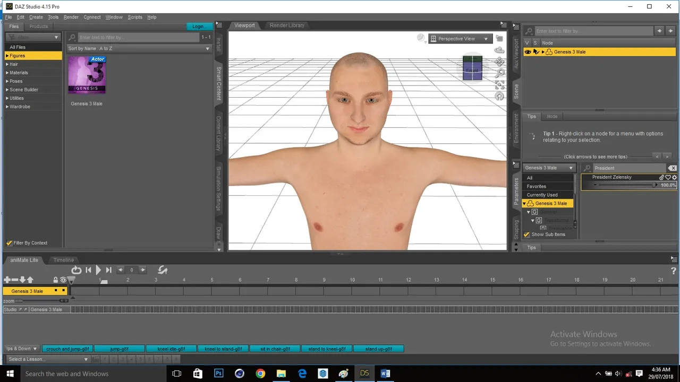Show the next tip arrow
Screen dimensions: 680x382
[x=668, y=157]
